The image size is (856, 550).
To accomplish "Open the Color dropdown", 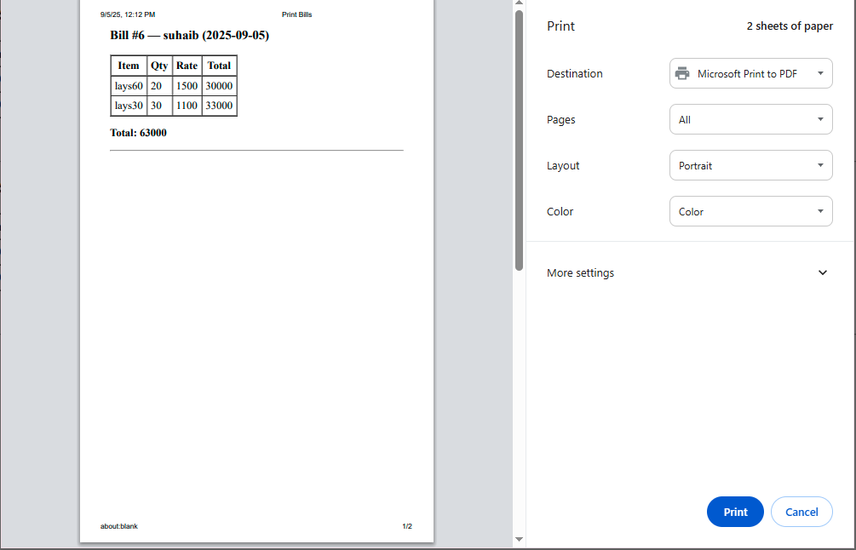I will 750,211.
